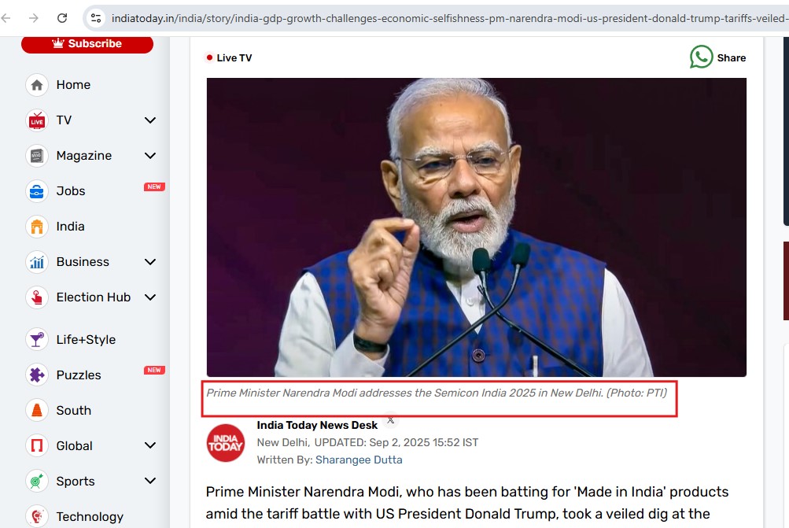Viewport: 789px width, 528px height.
Task: Click the Home icon in sidebar
Action: [x=36, y=85]
